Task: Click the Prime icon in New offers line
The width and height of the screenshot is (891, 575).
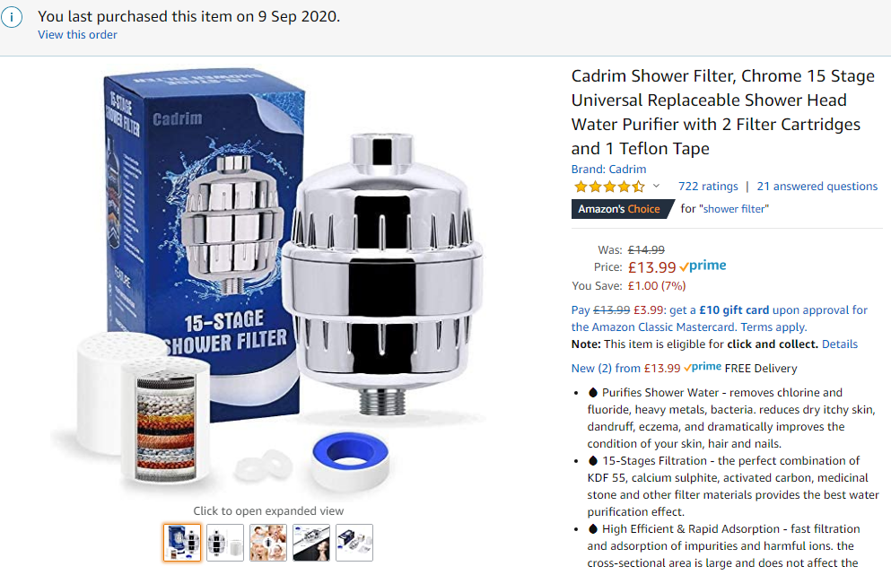Action: 703,368
